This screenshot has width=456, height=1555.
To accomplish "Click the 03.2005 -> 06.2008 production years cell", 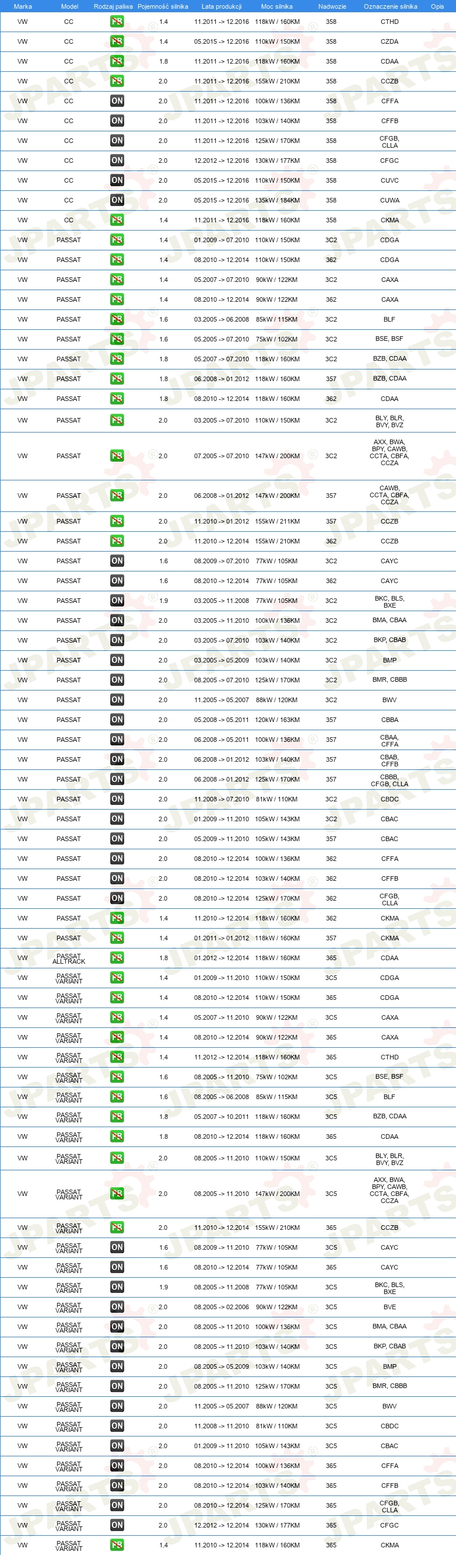I will coord(222,319).
